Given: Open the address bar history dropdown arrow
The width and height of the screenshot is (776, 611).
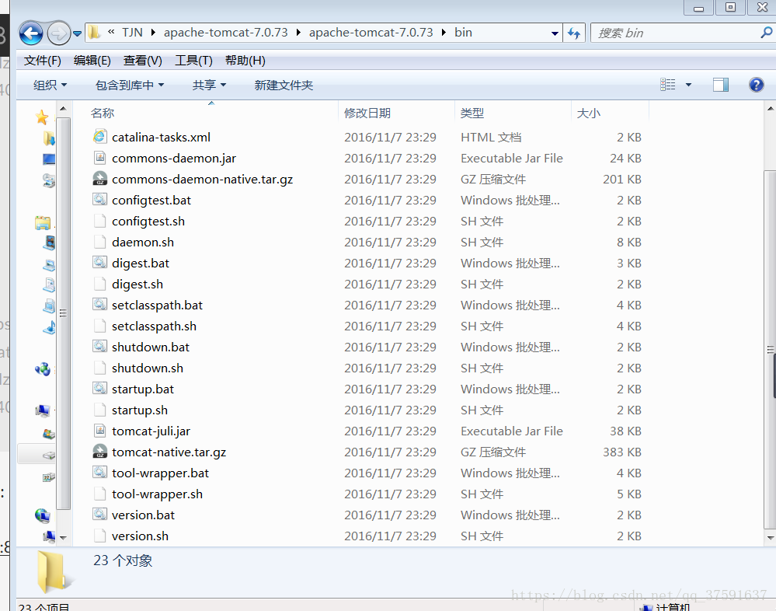Looking at the screenshot, I should (x=555, y=33).
